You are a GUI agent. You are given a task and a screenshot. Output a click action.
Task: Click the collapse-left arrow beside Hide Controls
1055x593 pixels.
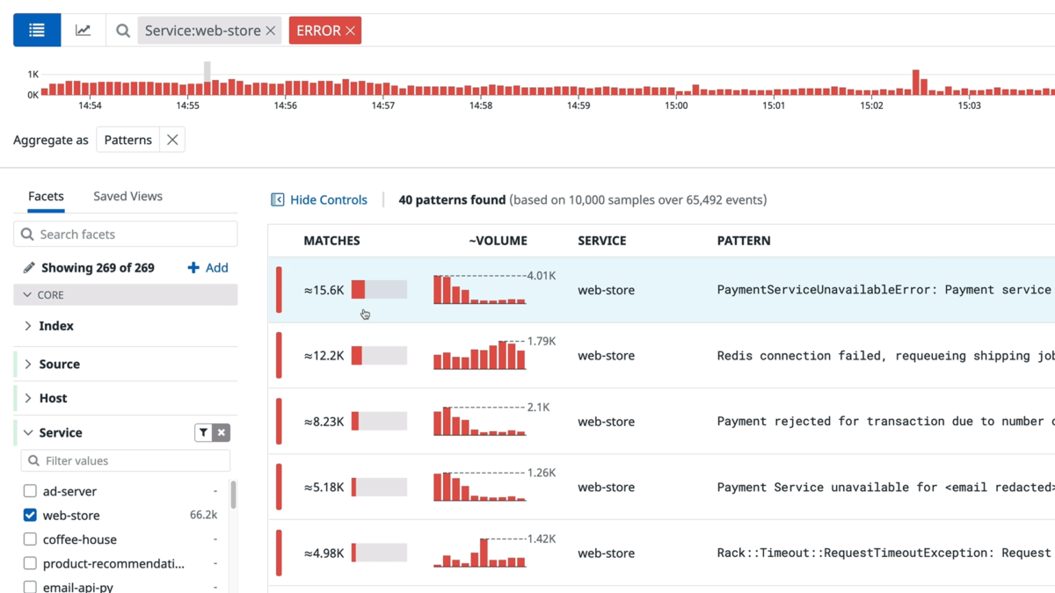[x=278, y=199]
